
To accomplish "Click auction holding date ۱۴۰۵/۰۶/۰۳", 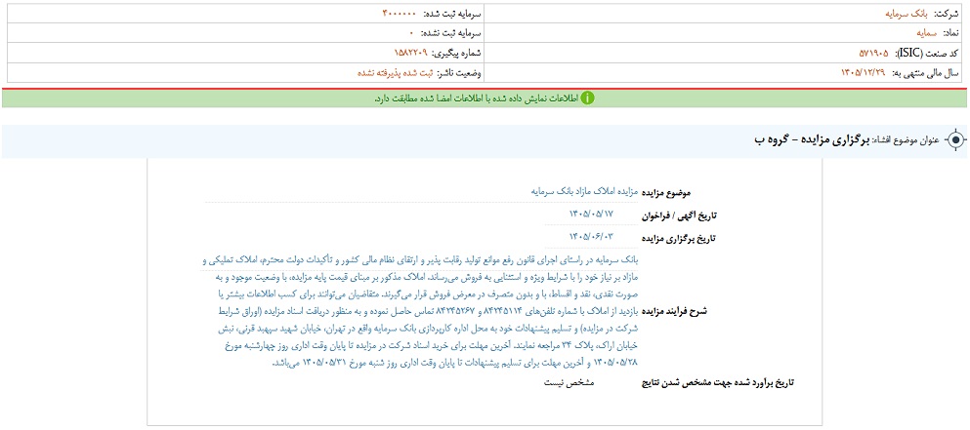I will pyautogui.click(x=593, y=236).
